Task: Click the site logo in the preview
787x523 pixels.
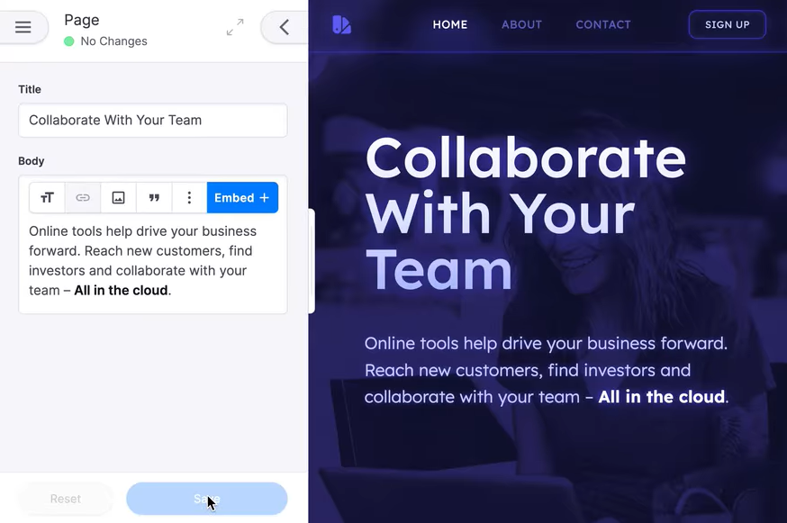Action: [x=342, y=24]
